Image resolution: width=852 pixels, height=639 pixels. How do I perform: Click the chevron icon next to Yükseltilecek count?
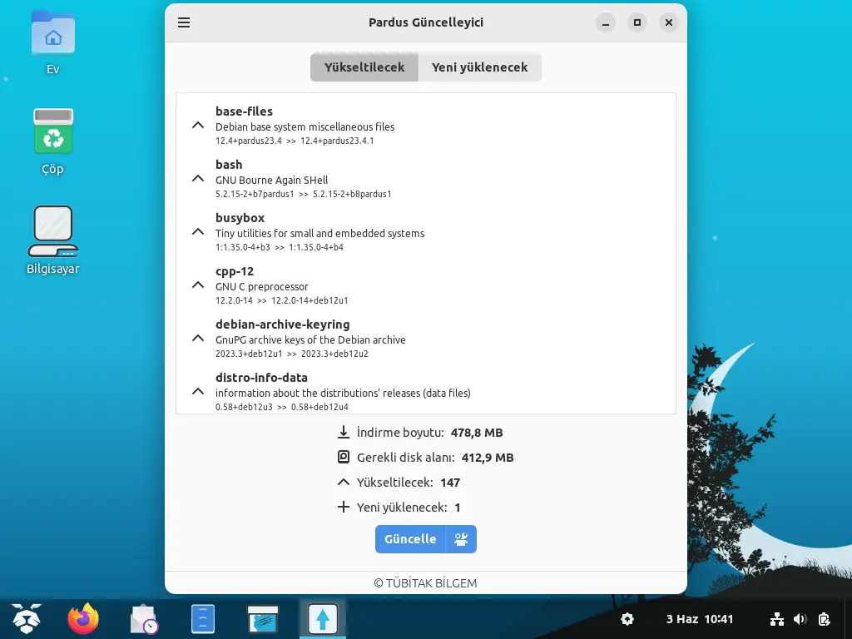pos(344,482)
